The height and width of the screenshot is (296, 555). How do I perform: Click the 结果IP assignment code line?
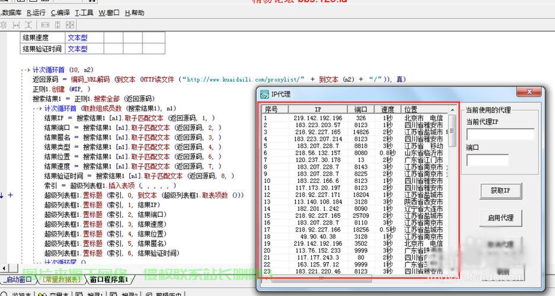pos(129,118)
